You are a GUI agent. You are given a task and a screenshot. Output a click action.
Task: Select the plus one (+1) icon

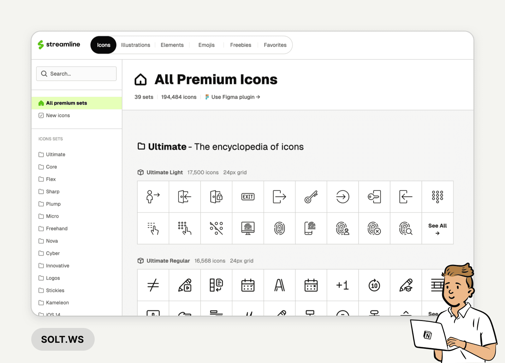342,285
